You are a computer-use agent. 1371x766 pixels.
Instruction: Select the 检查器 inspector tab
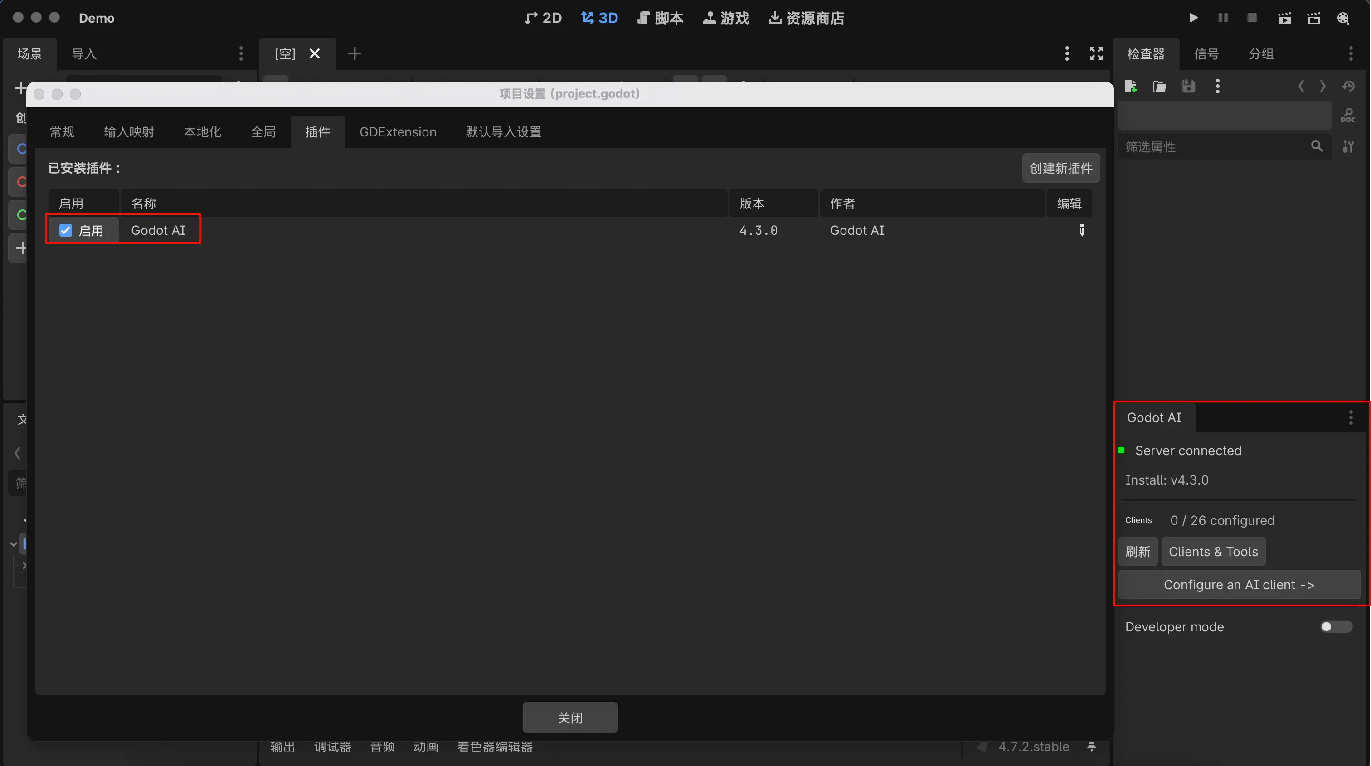(x=1146, y=54)
